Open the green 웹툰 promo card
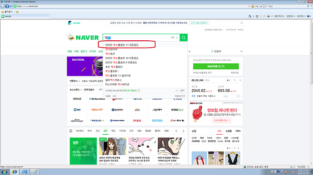The width and height of the screenshot is (313, 175). 83,151
